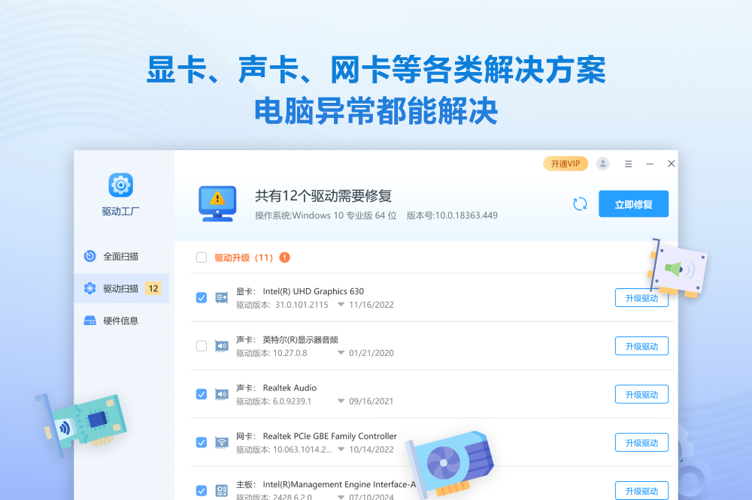The width and height of the screenshot is (752, 500).
Task: Minimize the 驱动工厂 window
Action: [x=650, y=164]
